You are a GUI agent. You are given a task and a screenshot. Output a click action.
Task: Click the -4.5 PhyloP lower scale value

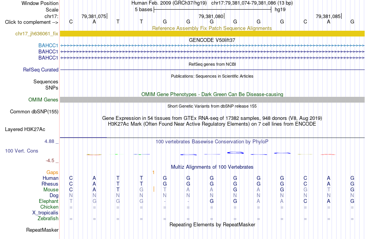pyautogui.click(x=50, y=160)
